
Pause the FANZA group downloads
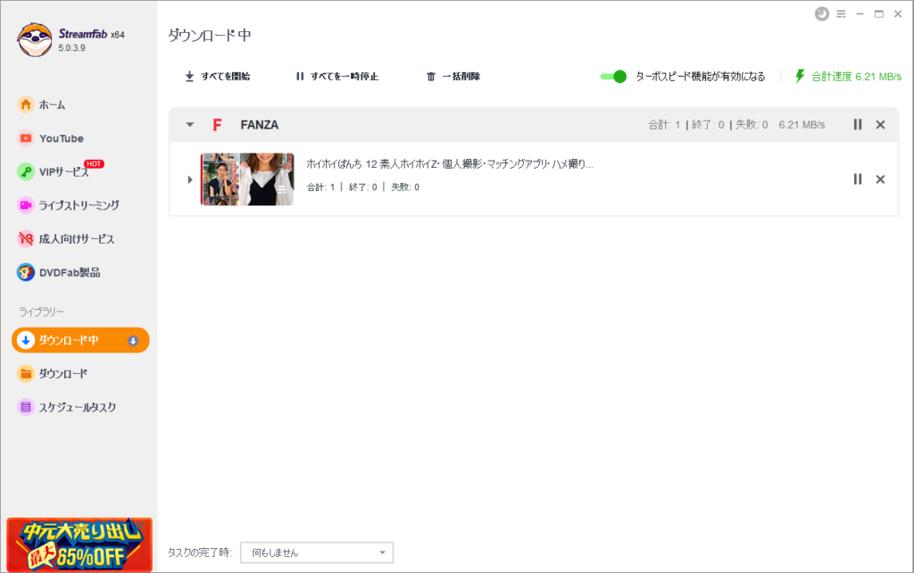point(858,125)
